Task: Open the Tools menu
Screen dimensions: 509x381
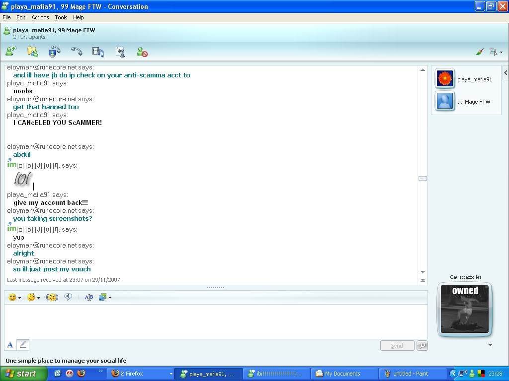Action: (61, 17)
